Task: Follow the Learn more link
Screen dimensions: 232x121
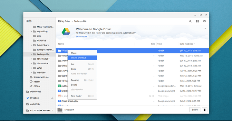Action: click(x=82, y=36)
